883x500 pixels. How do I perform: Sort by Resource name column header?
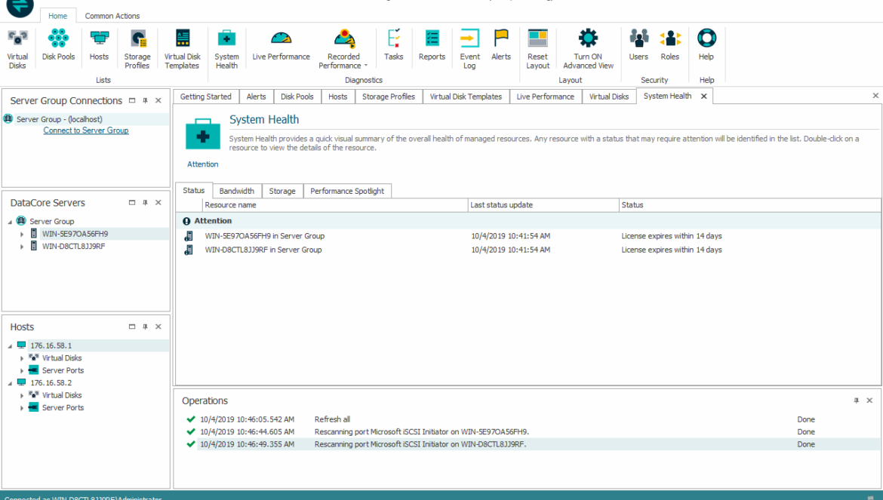point(335,205)
